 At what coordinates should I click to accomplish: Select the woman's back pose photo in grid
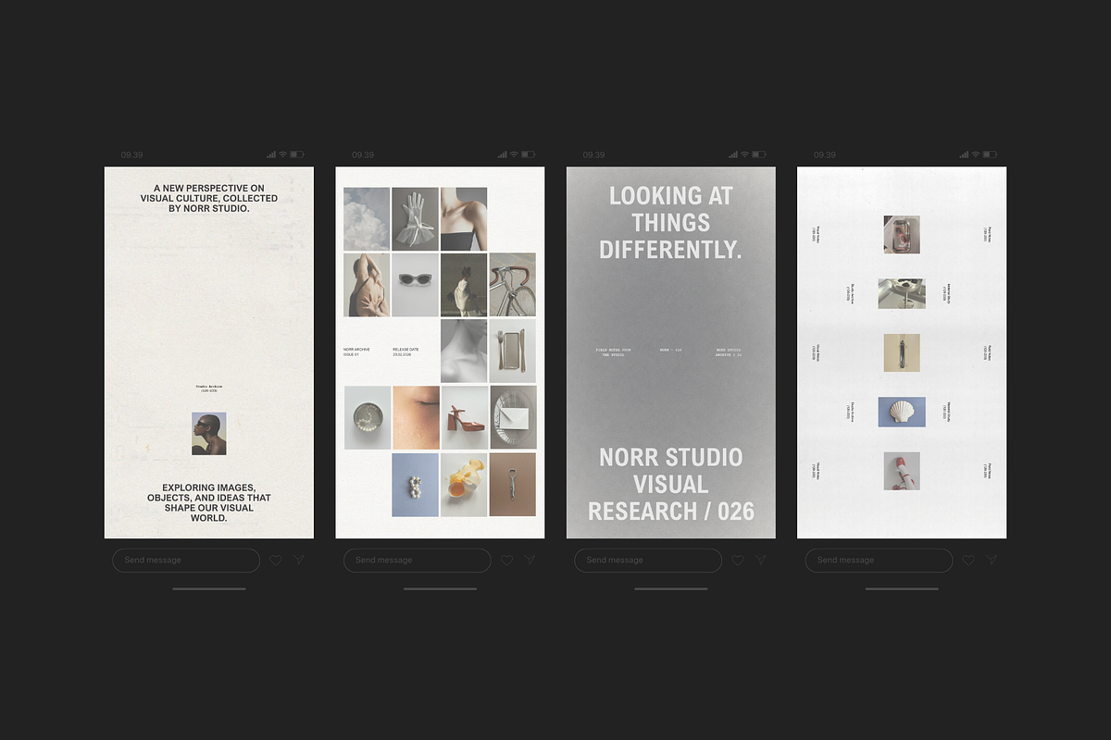tap(367, 285)
